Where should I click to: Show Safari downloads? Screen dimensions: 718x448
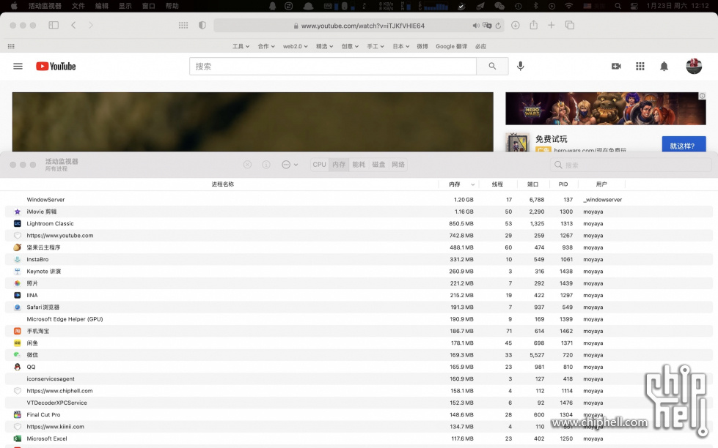516,25
